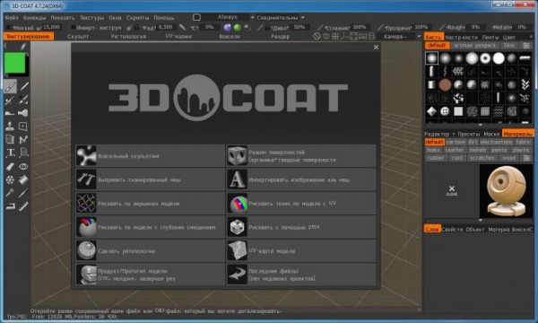Select the Spline curve tool
The width and height of the screenshot is (538, 323).
pyautogui.click(x=23, y=139)
